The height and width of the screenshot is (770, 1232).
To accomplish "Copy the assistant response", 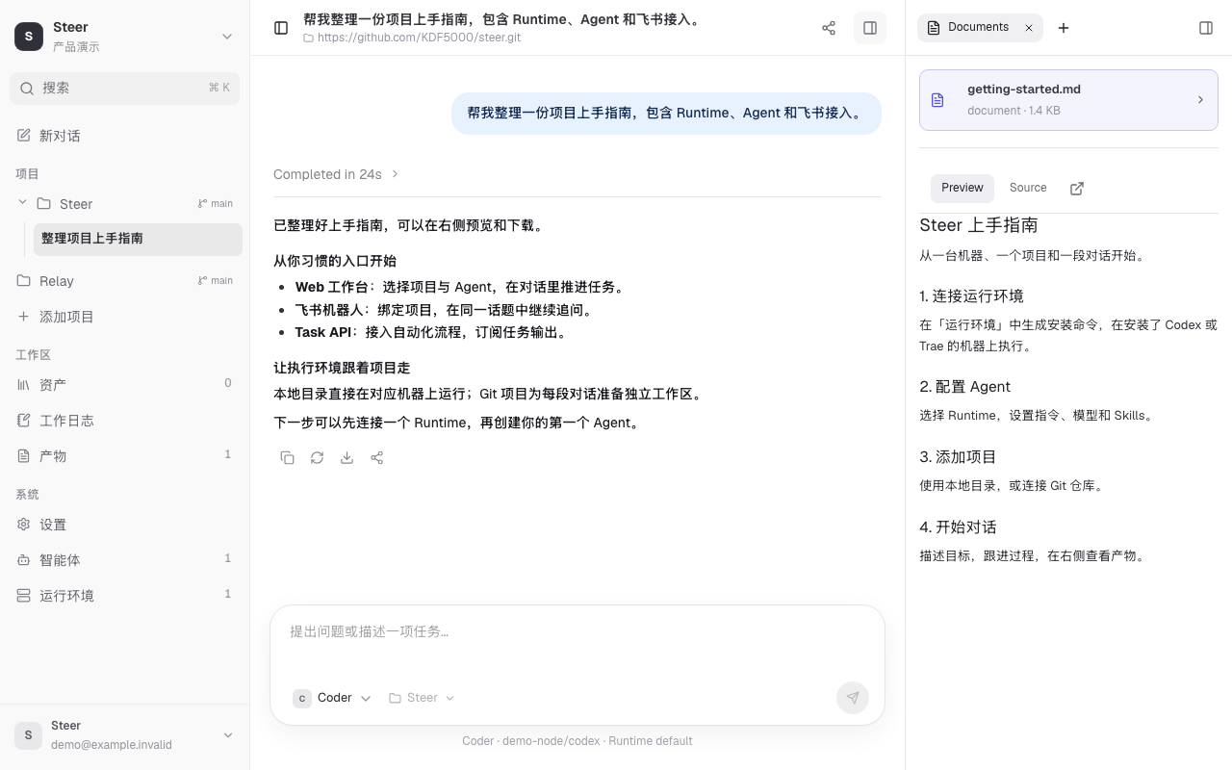I will pyautogui.click(x=287, y=458).
